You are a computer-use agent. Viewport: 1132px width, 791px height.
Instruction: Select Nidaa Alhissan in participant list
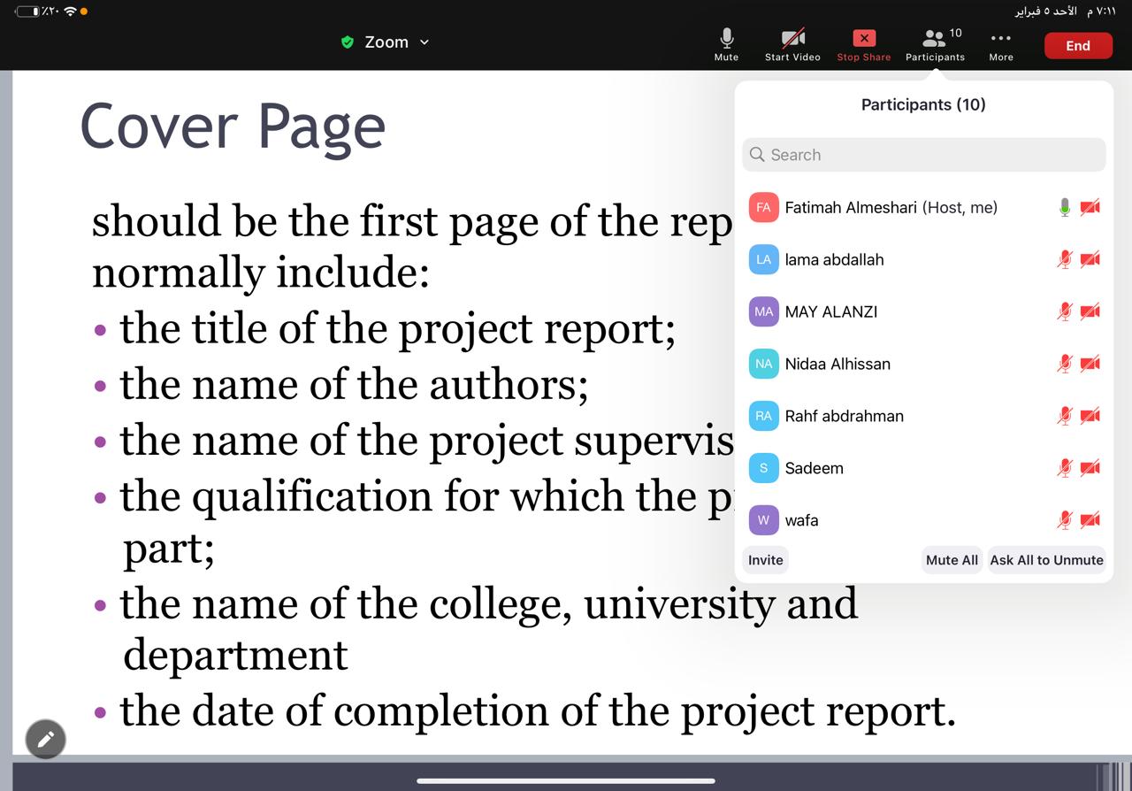[x=838, y=364]
